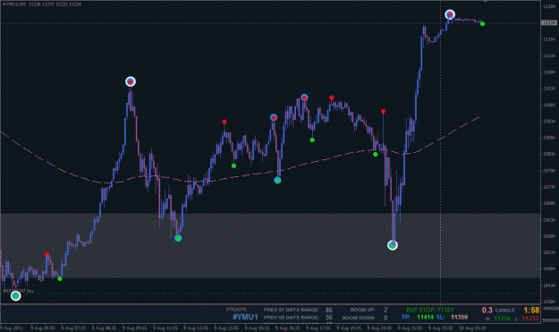The height and width of the screenshot is (332, 559).
Task: Select the white-ringed red marker atop the 09:55 spike
Action: click(x=131, y=81)
